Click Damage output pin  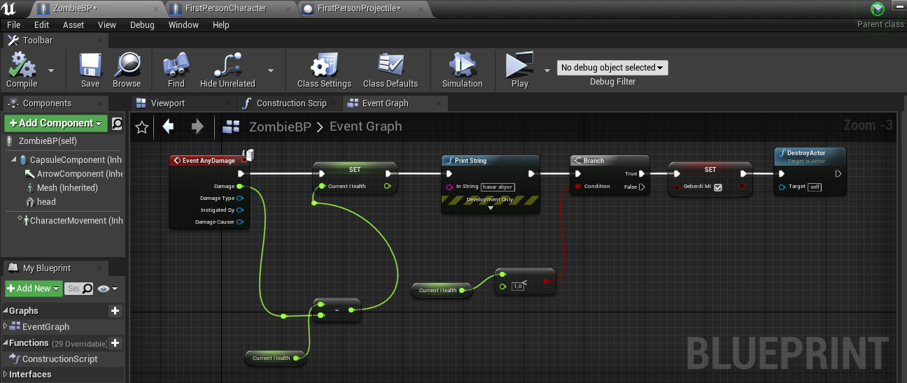click(x=239, y=186)
